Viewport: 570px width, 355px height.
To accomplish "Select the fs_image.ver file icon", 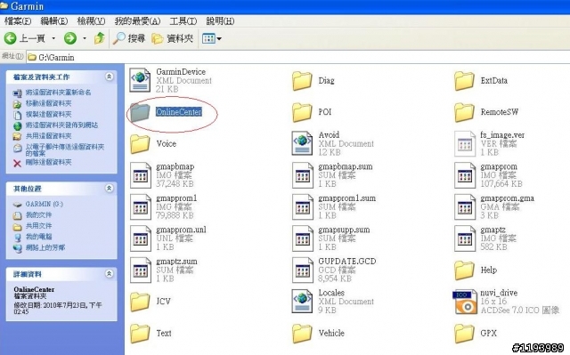I will (465, 144).
